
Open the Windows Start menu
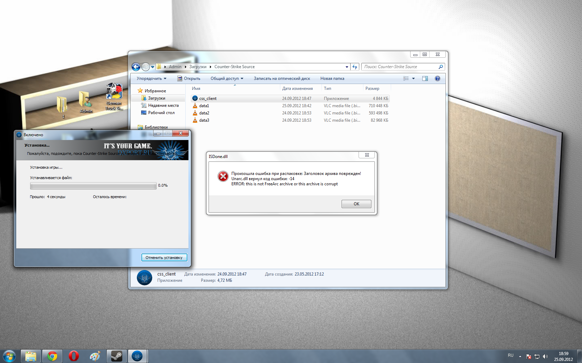(9, 356)
